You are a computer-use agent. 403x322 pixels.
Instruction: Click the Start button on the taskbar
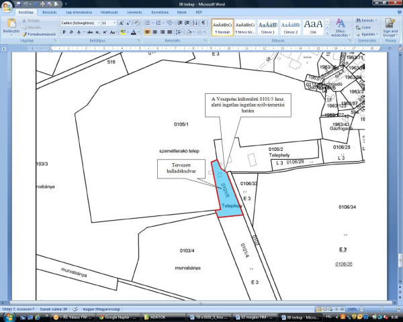point(8,316)
